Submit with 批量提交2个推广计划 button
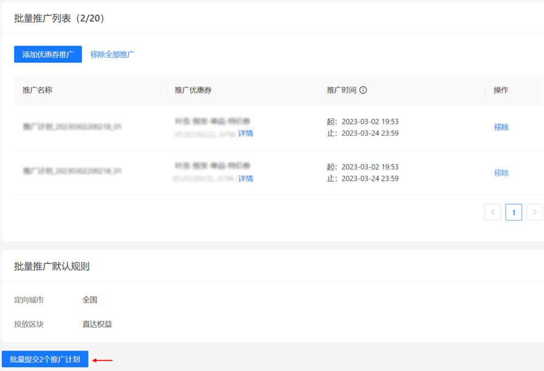This screenshot has height=371, width=544. coord(45,359)
